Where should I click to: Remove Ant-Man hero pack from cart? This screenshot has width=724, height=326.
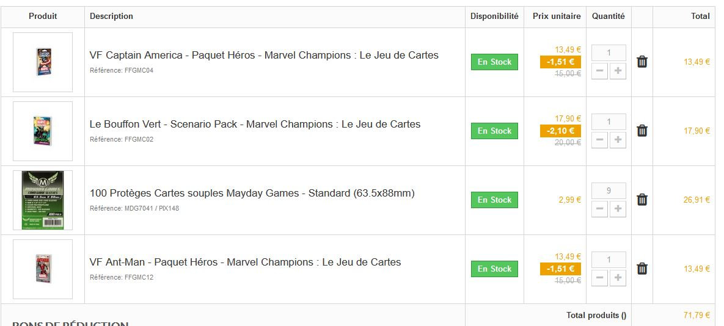pyautogui.click(x=642, y=269)
